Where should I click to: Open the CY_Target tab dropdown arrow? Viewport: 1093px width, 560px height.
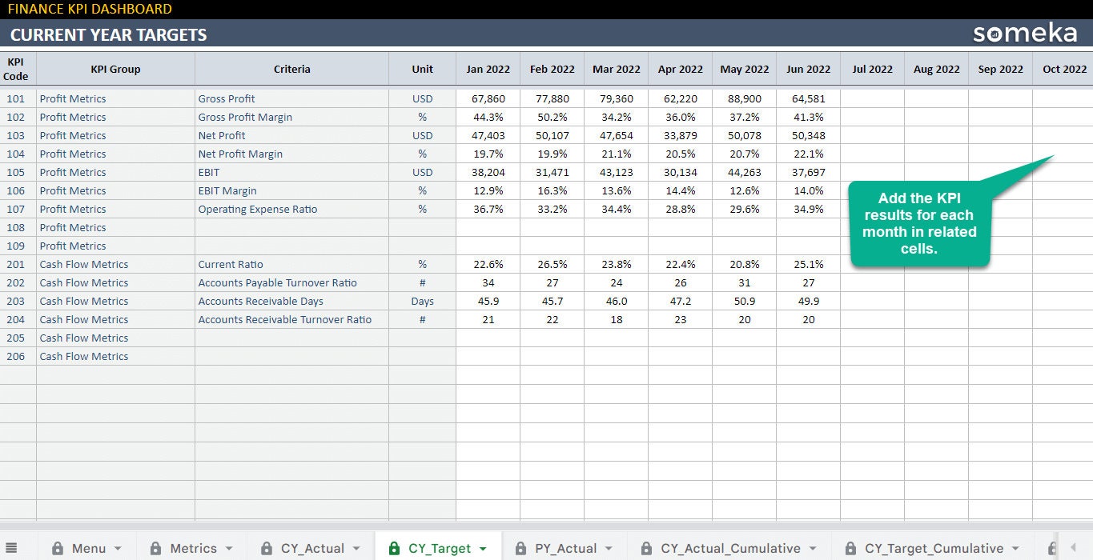483,549
